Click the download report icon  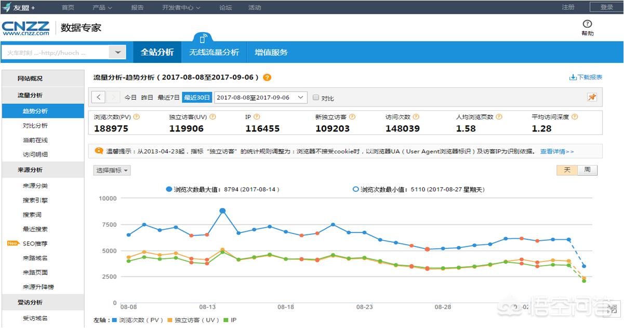[573, 77]
